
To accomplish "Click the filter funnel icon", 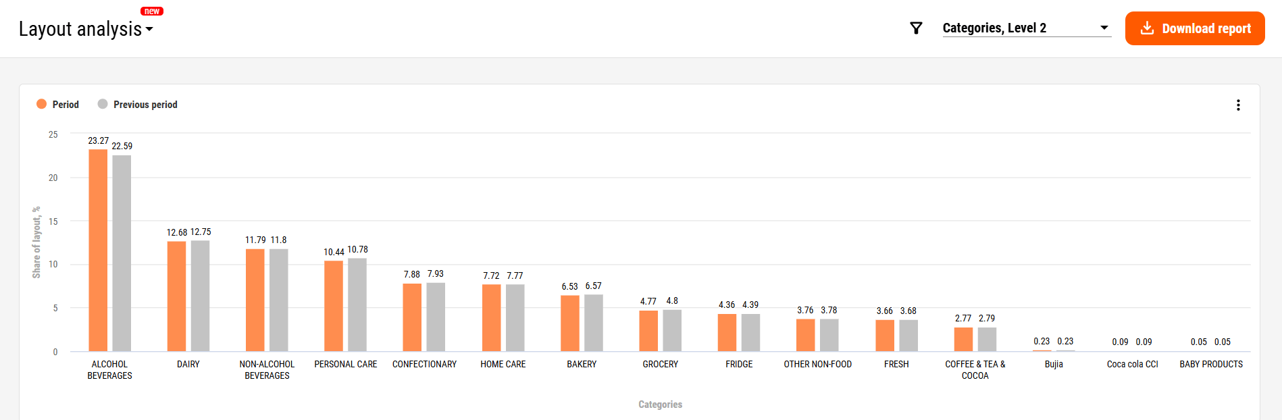I will click(x=916, y=28).
